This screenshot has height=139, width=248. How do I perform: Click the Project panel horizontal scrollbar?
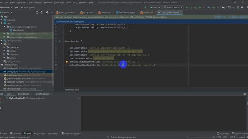21,90
